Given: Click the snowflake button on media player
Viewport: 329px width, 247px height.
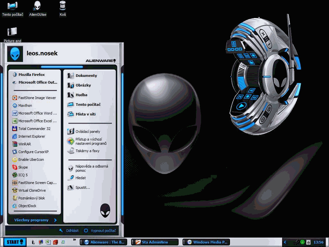Looking at the screenshot, I should [253, 55].
